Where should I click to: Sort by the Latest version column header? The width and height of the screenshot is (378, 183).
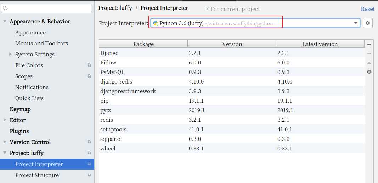point(320,44)
